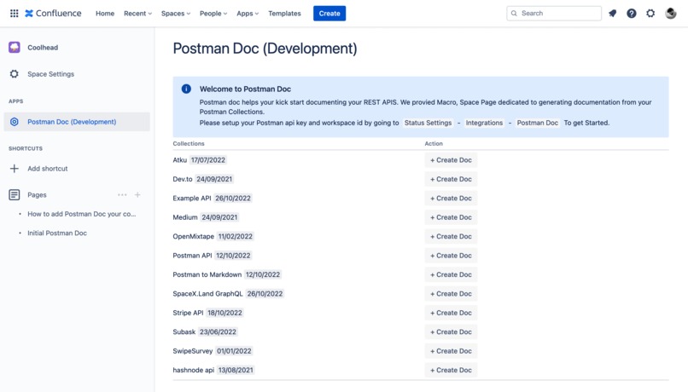Create Doc for Subask collection

pos(451,332)
